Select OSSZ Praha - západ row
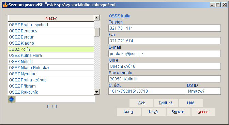229x125 pixels. pos(51,80)
